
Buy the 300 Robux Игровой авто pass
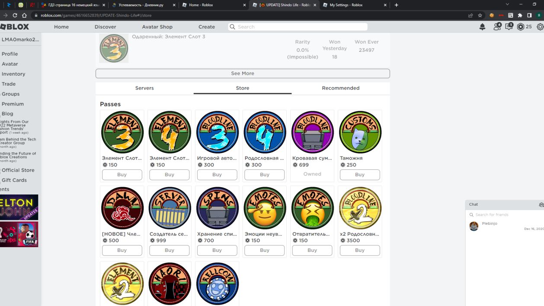point(217,175)
